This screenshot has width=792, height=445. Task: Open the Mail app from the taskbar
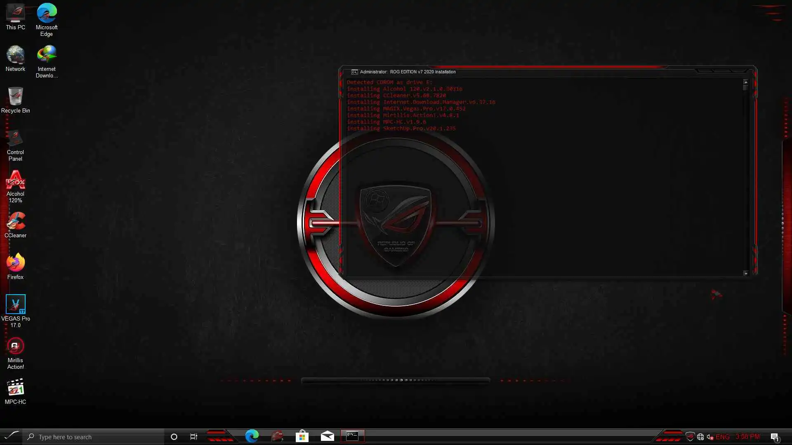(x=327, y=436)
